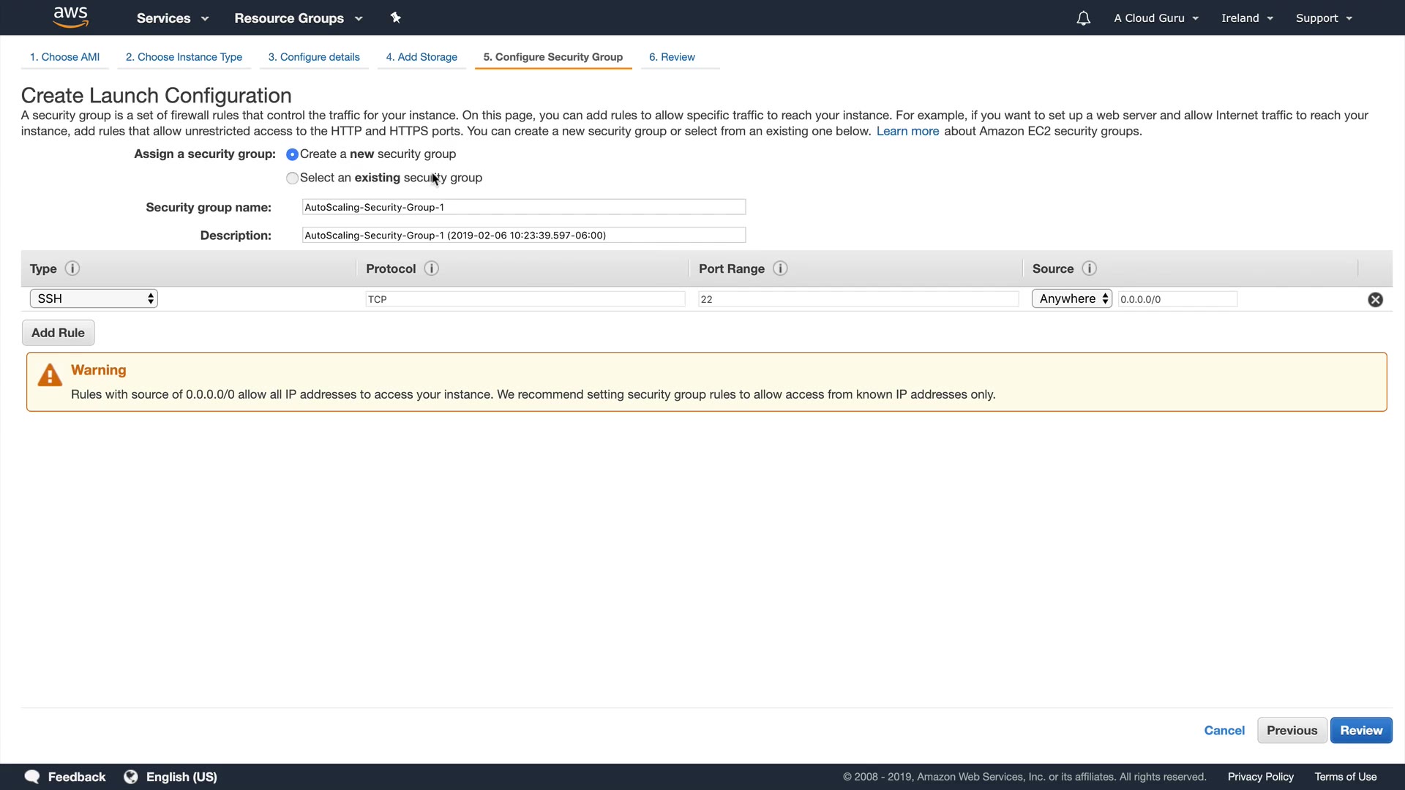Screen dimensions: 1405x790
Task: Click the Source column info icon
Action: (x=1089, y=268)
